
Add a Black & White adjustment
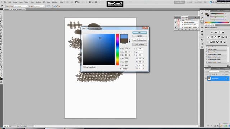coord(219,37)
